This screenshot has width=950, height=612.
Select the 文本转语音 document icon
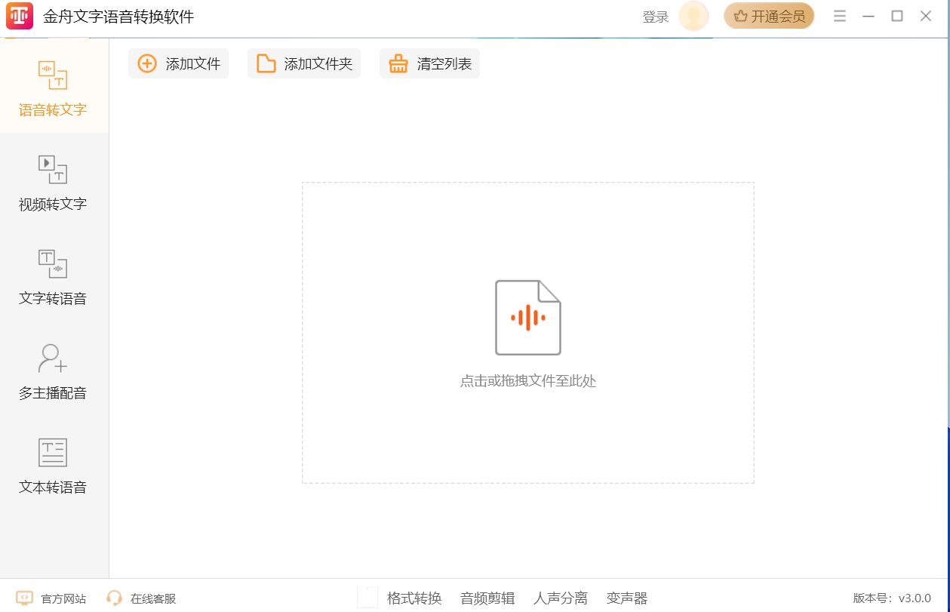53,453
